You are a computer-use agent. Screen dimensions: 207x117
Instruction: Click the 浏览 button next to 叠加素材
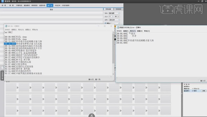click(204, 91)
